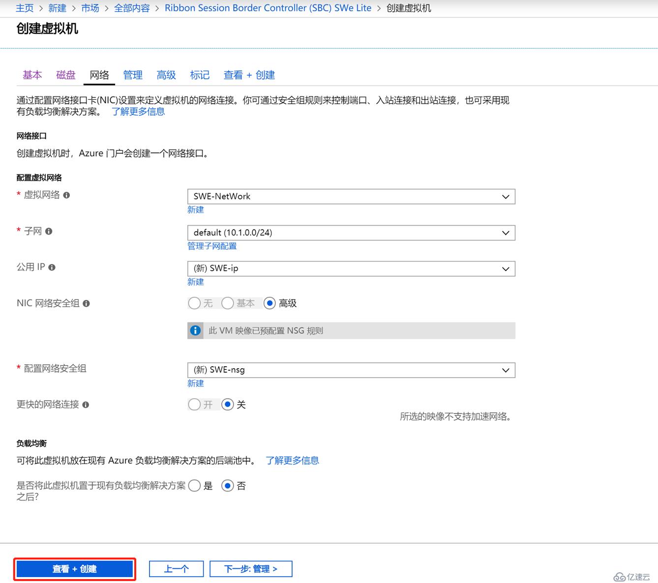Viewport: 658px width, 583px height.
Task: Open Ribbon Session Border Controller breadcrumb link
Action: click(268, 8)
